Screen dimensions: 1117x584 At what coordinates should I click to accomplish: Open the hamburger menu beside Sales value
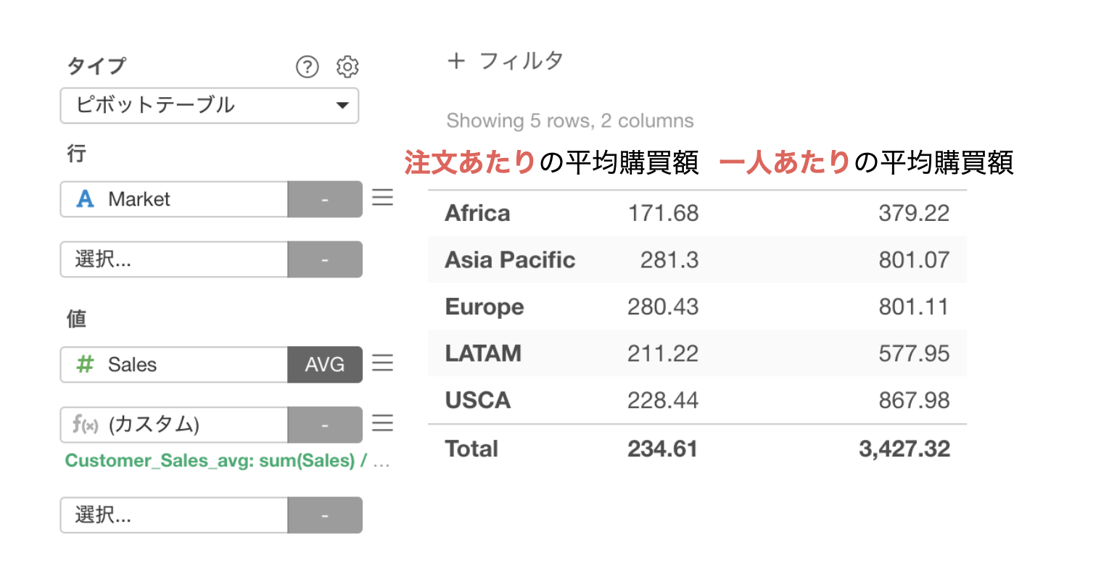click(x=382, y=363)
